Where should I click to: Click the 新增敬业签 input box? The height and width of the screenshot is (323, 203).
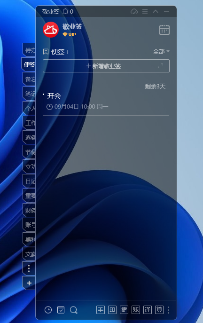[x=106, y=66]
